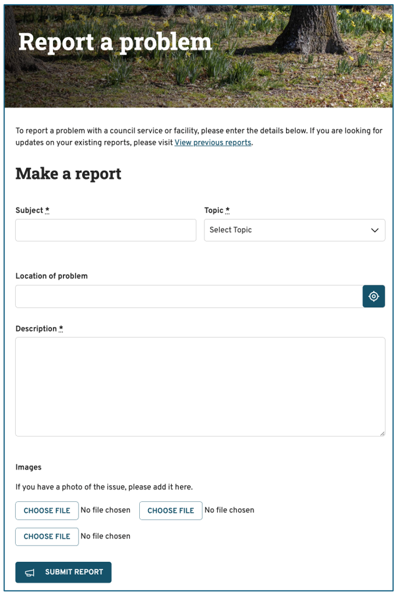This screenshot has width=399, height=595.
Task: Click the megaphone icon on Submit Report
Action: pyautogui.click(x=30, y=573)
